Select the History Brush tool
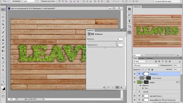Image resolution: width=183 pixels, height=103 pixels. [x=3, y=43]
